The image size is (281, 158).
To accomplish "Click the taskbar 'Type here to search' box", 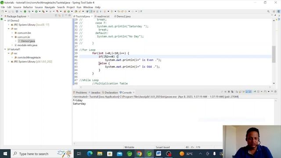I will (x=42, y=154).
